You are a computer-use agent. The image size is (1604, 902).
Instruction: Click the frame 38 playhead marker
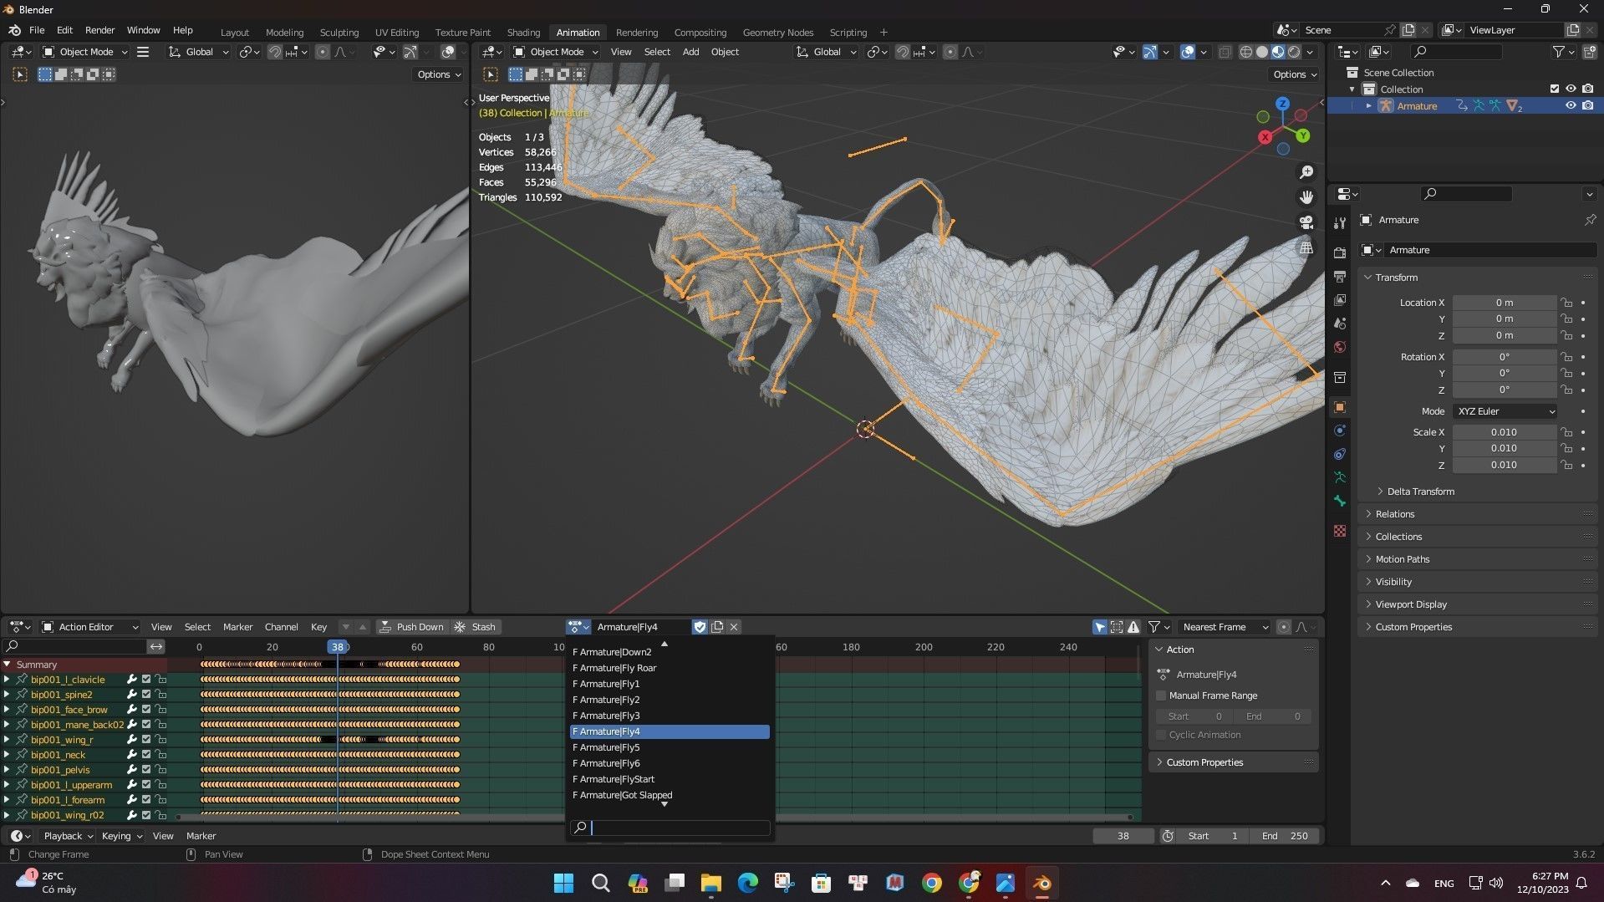pos(337,647)
